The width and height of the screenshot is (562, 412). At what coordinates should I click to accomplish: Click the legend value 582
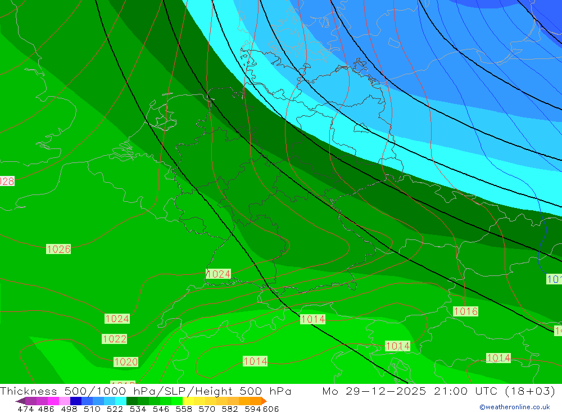coord(229,409)
